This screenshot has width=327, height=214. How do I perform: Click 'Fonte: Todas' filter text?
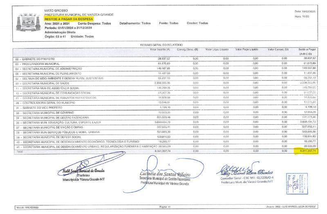tap(168, 23)
